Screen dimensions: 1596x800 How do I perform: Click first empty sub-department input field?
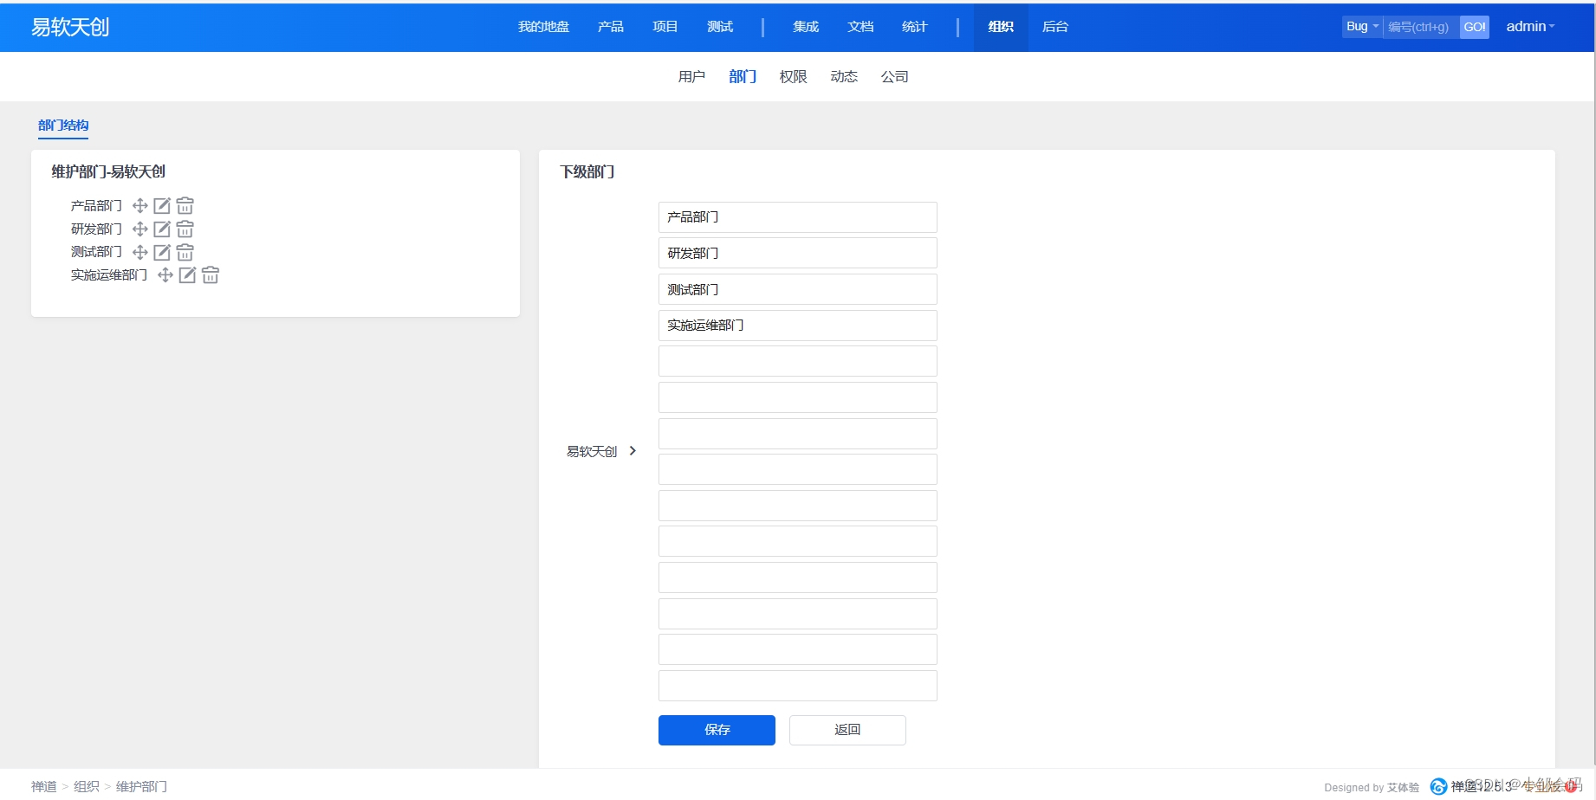(797, 361)
